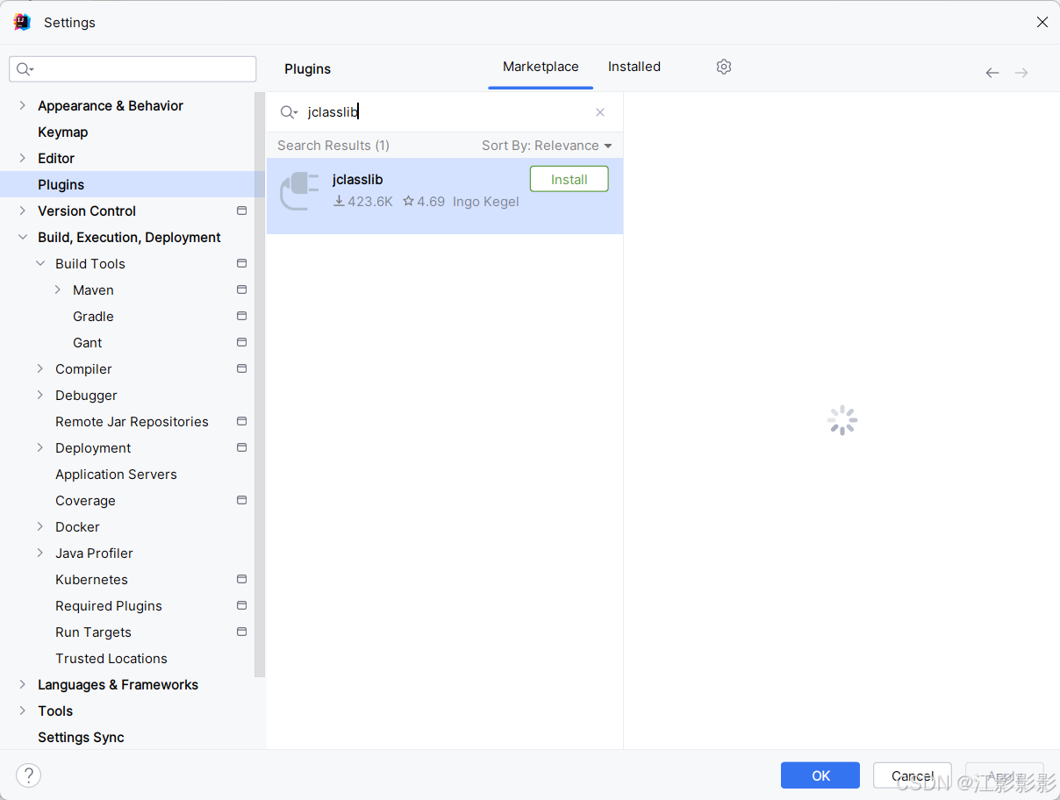
Task: Expand the Appearance & Behavior section
Action: (x=23, y=105)
